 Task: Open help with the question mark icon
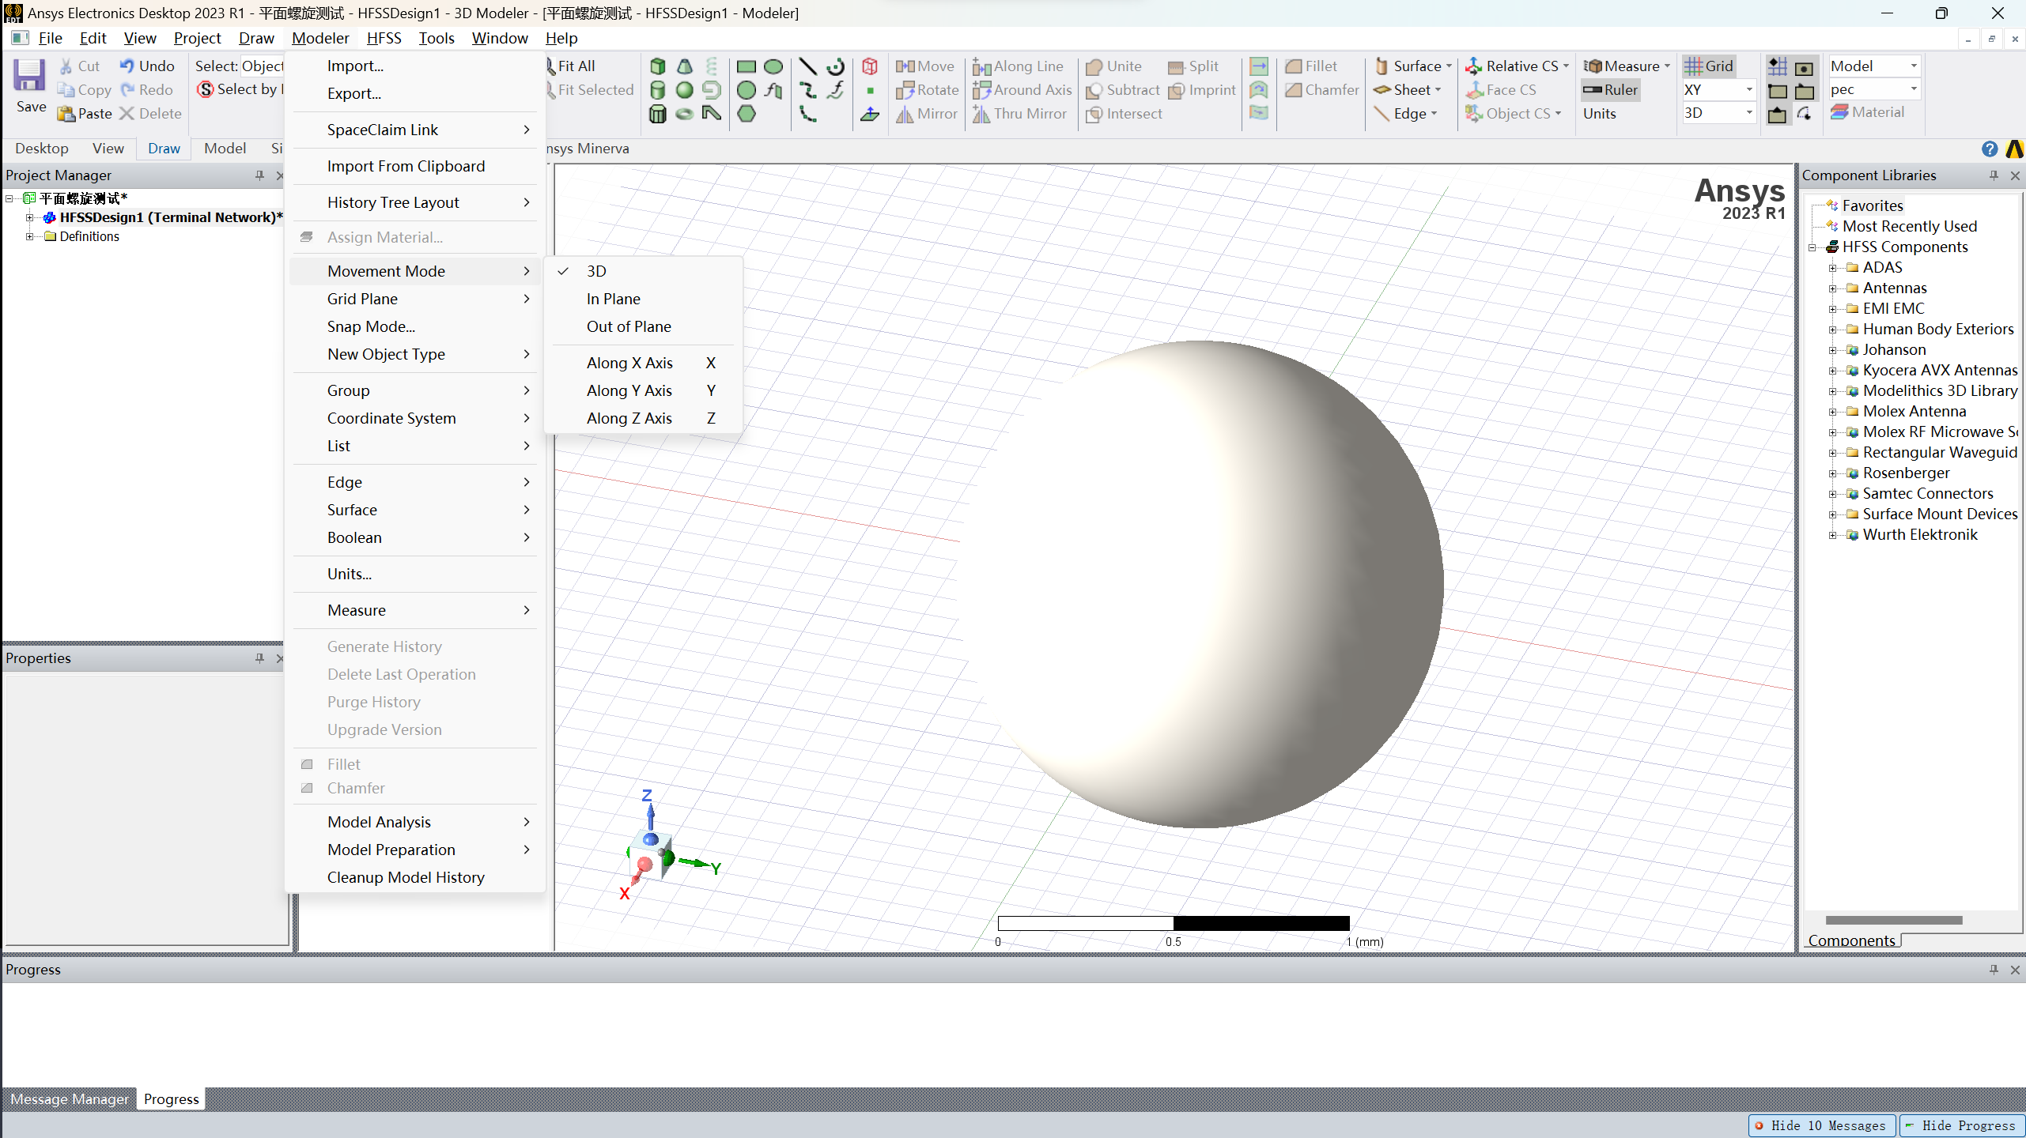pos(1990,149)
